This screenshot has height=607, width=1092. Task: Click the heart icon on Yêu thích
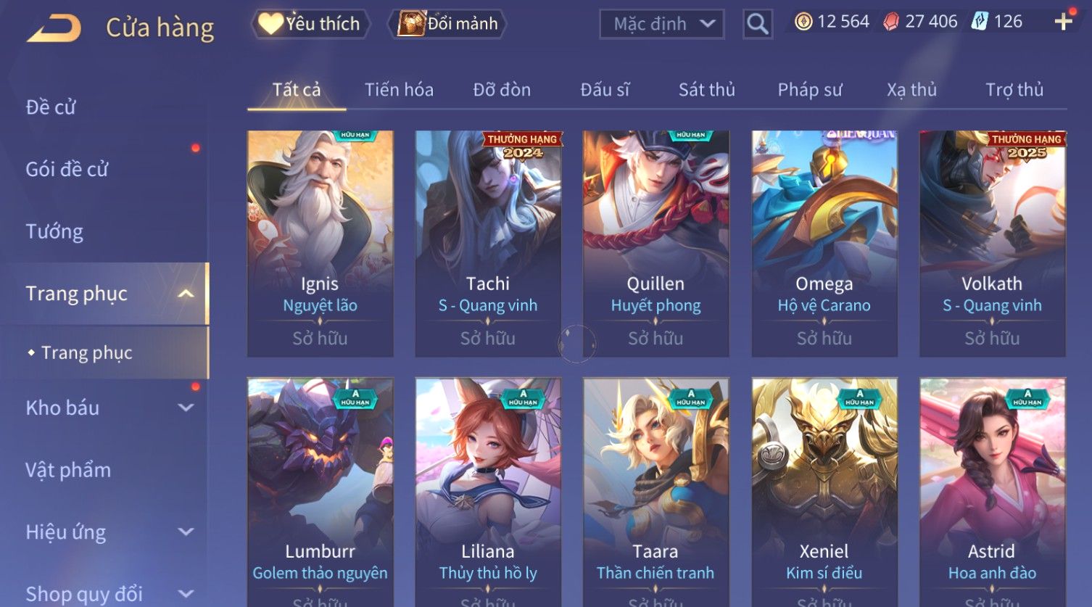tap(270, 23)
